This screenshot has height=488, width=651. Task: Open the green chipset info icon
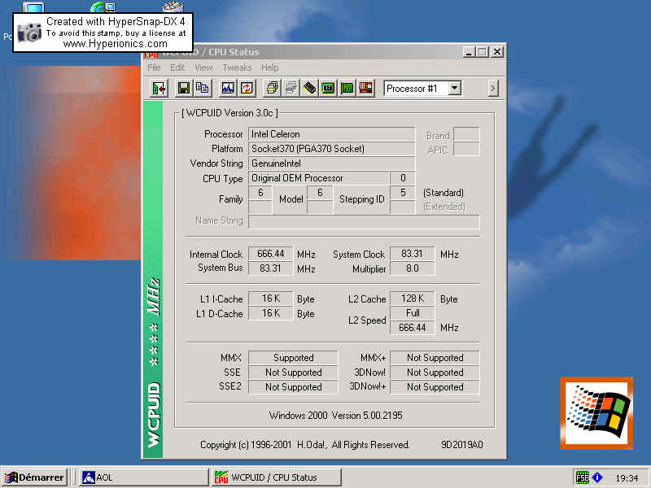click(x=328, y=88)
